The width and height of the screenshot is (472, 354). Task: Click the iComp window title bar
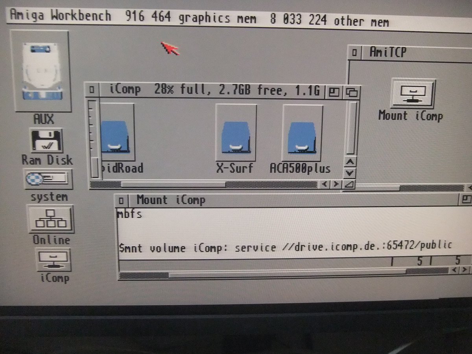coord(212,90)
